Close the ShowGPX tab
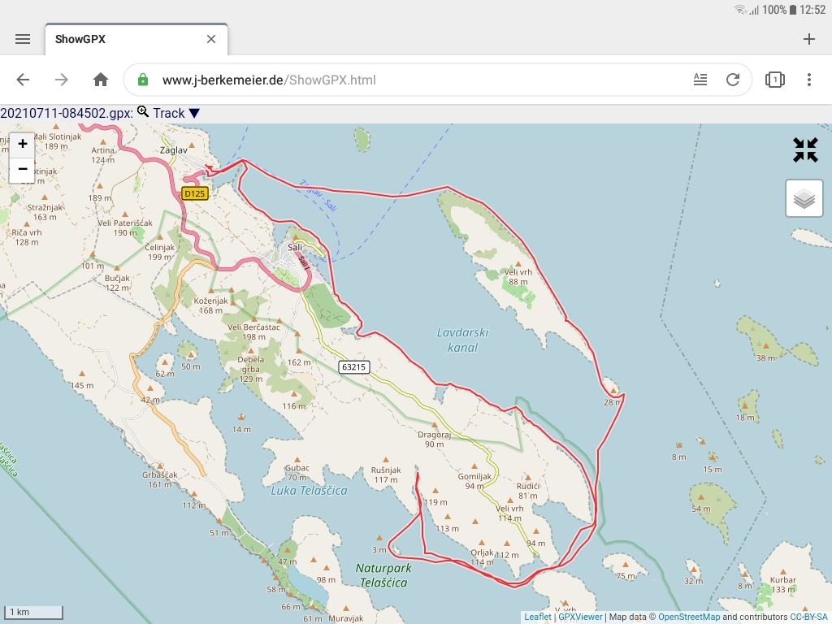Image resolution: width=832 pixels, height=624 pixels. (x=211, y=39)
